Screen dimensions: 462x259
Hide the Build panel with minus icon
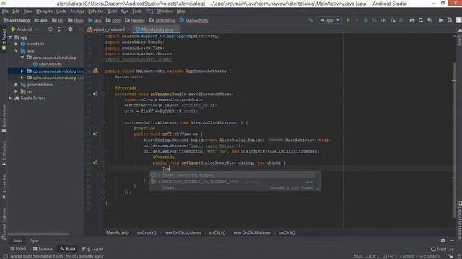[452, 240]
